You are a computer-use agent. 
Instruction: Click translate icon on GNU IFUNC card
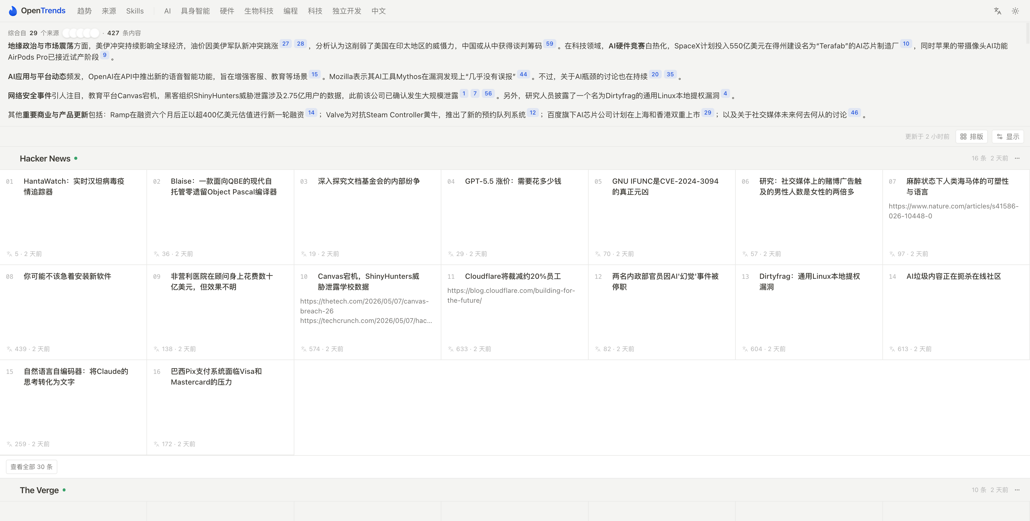tap(598, 254)
